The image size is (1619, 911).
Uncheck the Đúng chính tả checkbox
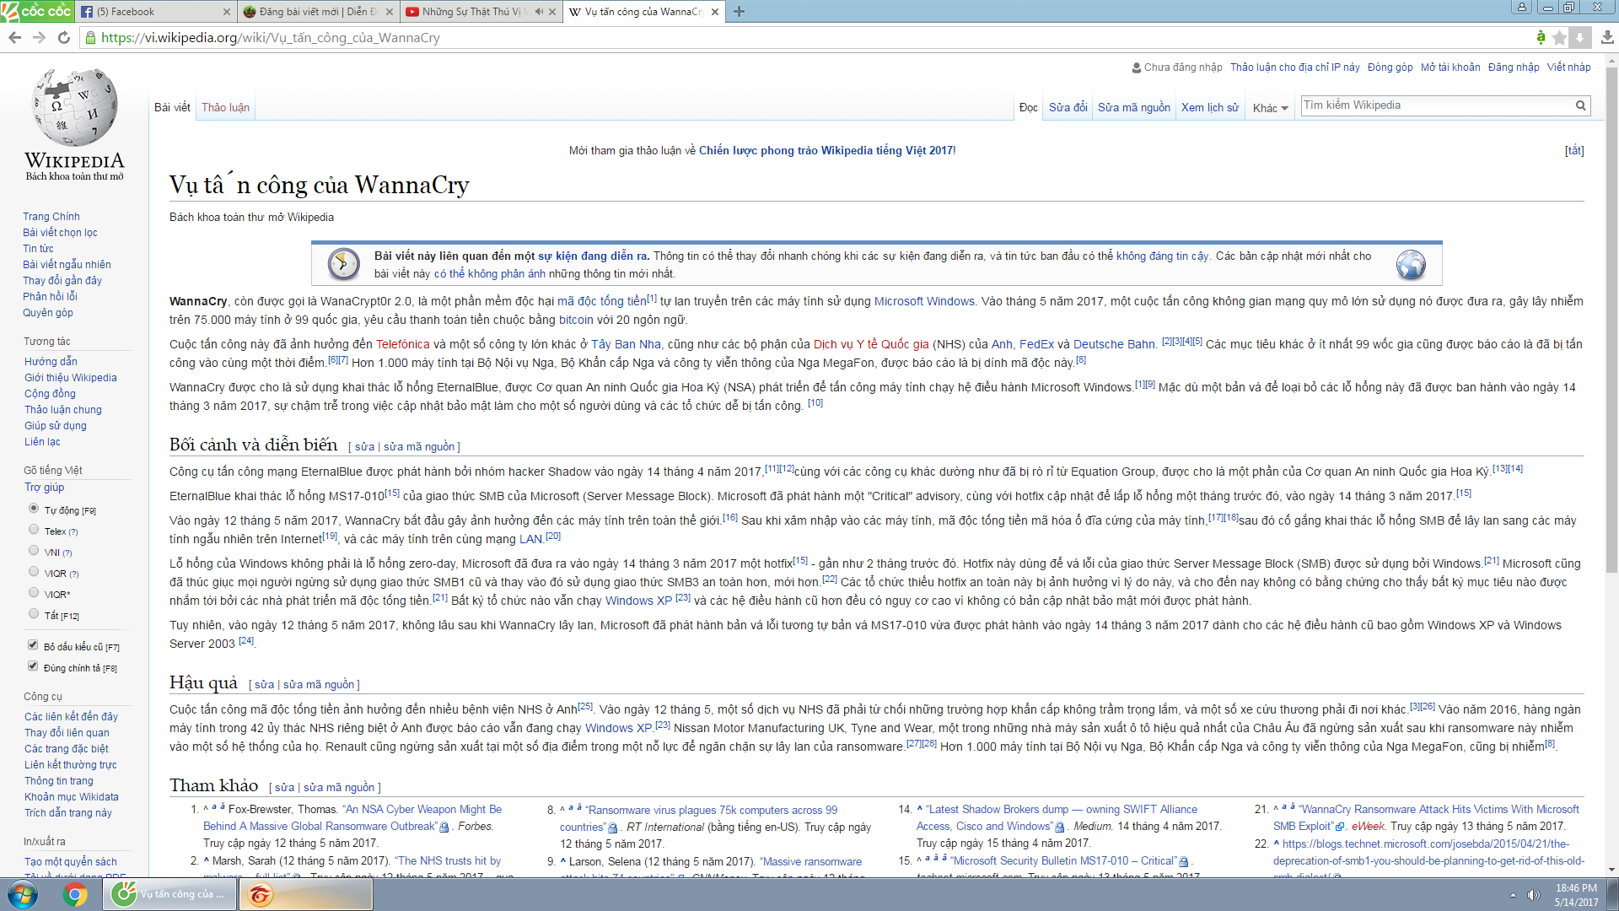tap(33, 666)
